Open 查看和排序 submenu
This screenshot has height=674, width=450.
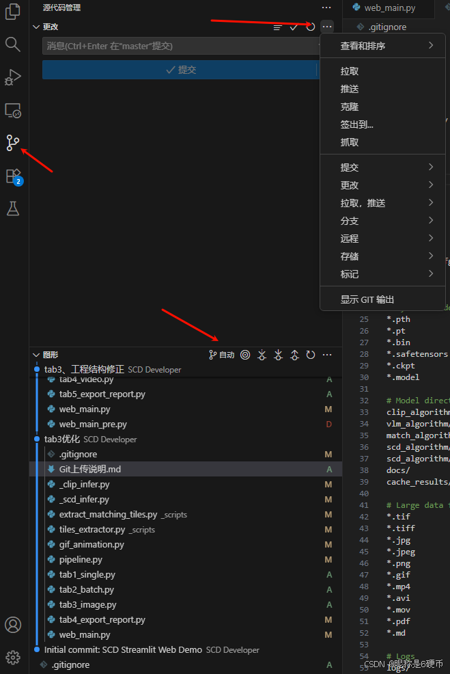[382, 46]
